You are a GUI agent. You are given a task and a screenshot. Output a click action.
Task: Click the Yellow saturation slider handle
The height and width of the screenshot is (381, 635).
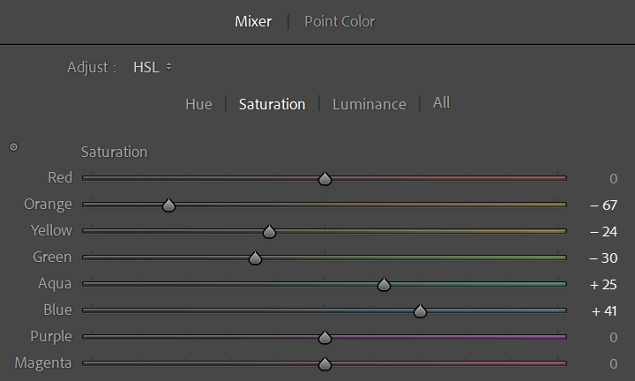(269, 232)
